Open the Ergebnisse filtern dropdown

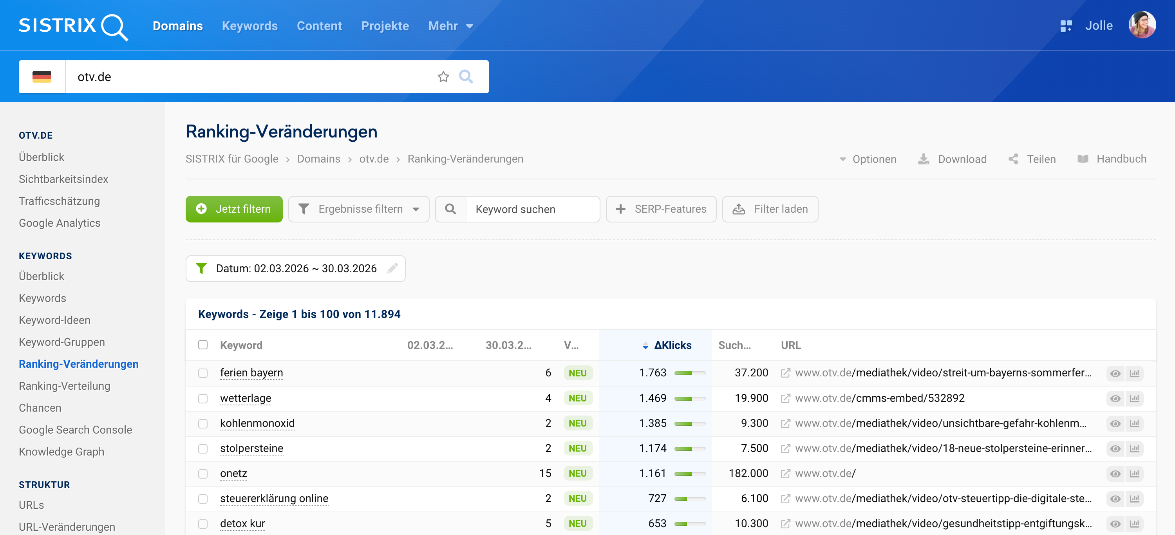358,209
